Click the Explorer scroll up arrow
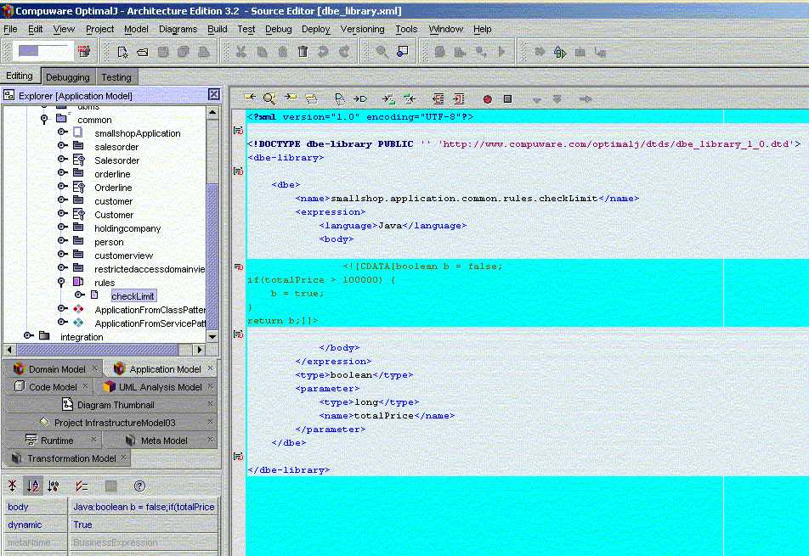809x556 pixels. pyautogui.click(x=212, y=112)
